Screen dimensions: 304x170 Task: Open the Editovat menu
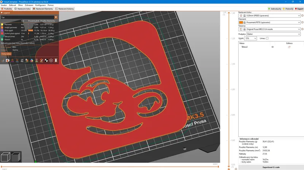pos(13,5)
